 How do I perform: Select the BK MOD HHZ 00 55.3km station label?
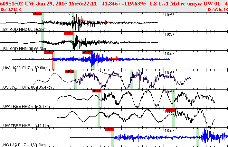pyautogui.click(x=25, y=30)
